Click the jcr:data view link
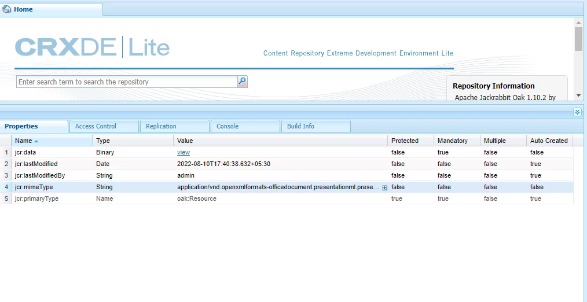 pos(184,152)
